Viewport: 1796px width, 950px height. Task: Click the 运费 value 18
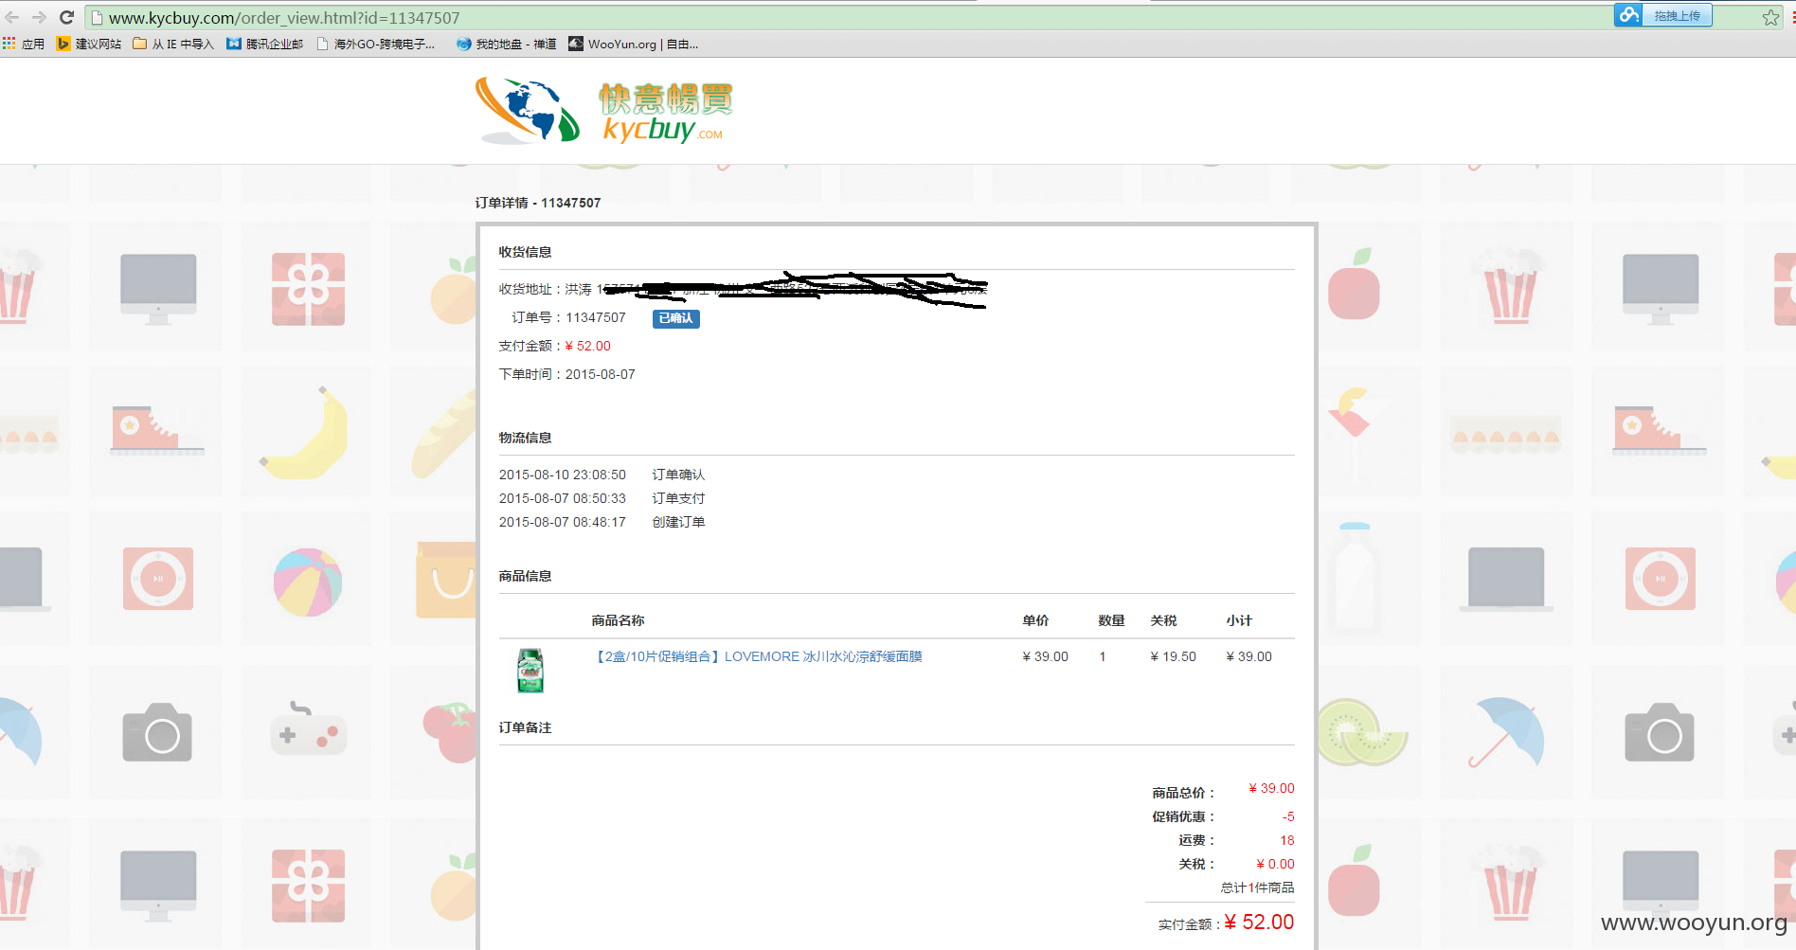(x=1287, y=840)
